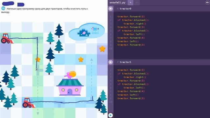This screenshot has height=118, width=210.
Task: Click the first if tractor.blocked() line in tractor1
Action: pos(133,74)
